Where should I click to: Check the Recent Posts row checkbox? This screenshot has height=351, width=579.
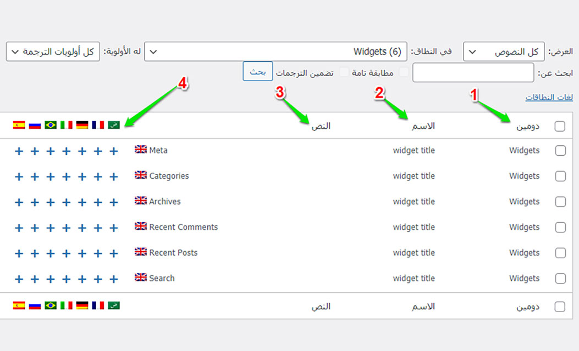[560, 253]
